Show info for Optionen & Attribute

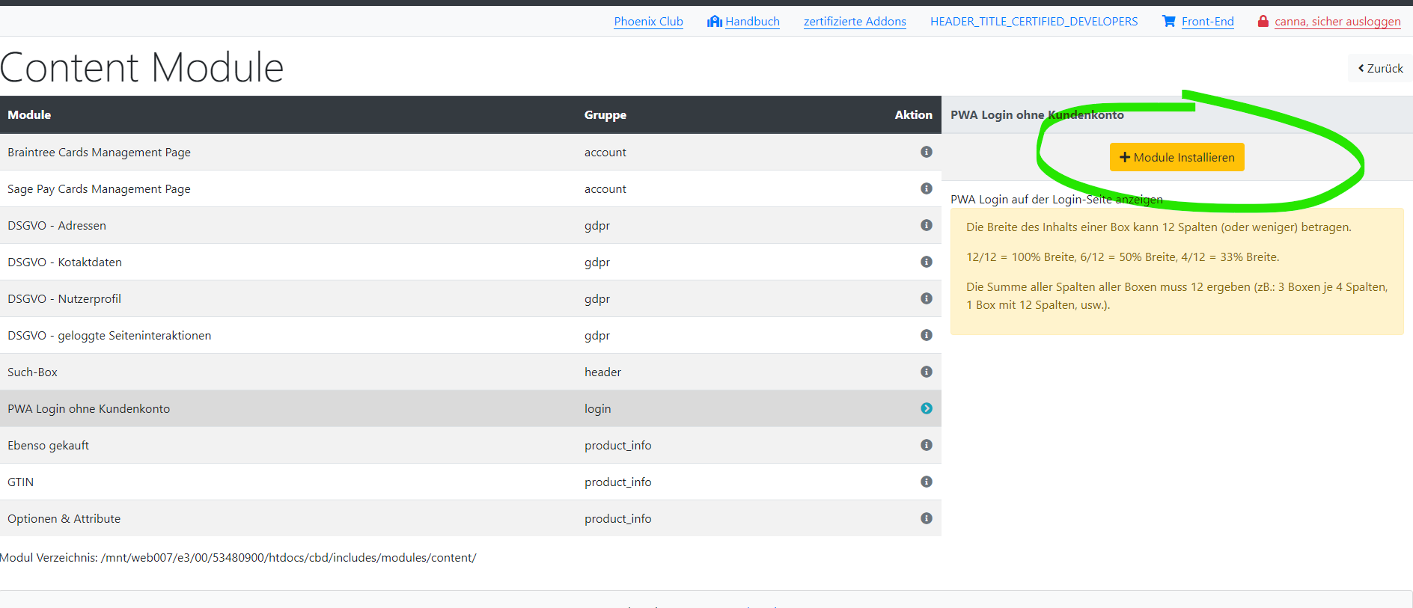(x=927, y=518)
